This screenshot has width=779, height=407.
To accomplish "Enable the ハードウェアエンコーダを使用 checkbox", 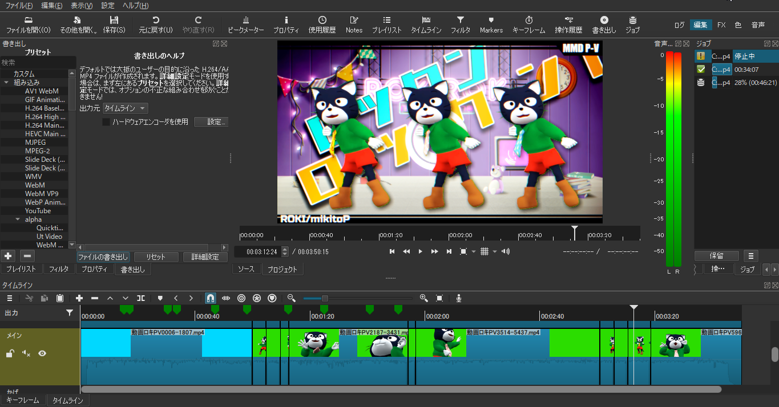I will 106,122.
